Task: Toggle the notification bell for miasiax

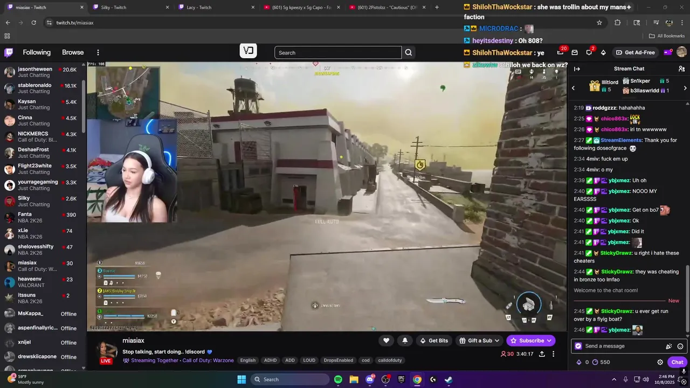Action: [405, 341]
